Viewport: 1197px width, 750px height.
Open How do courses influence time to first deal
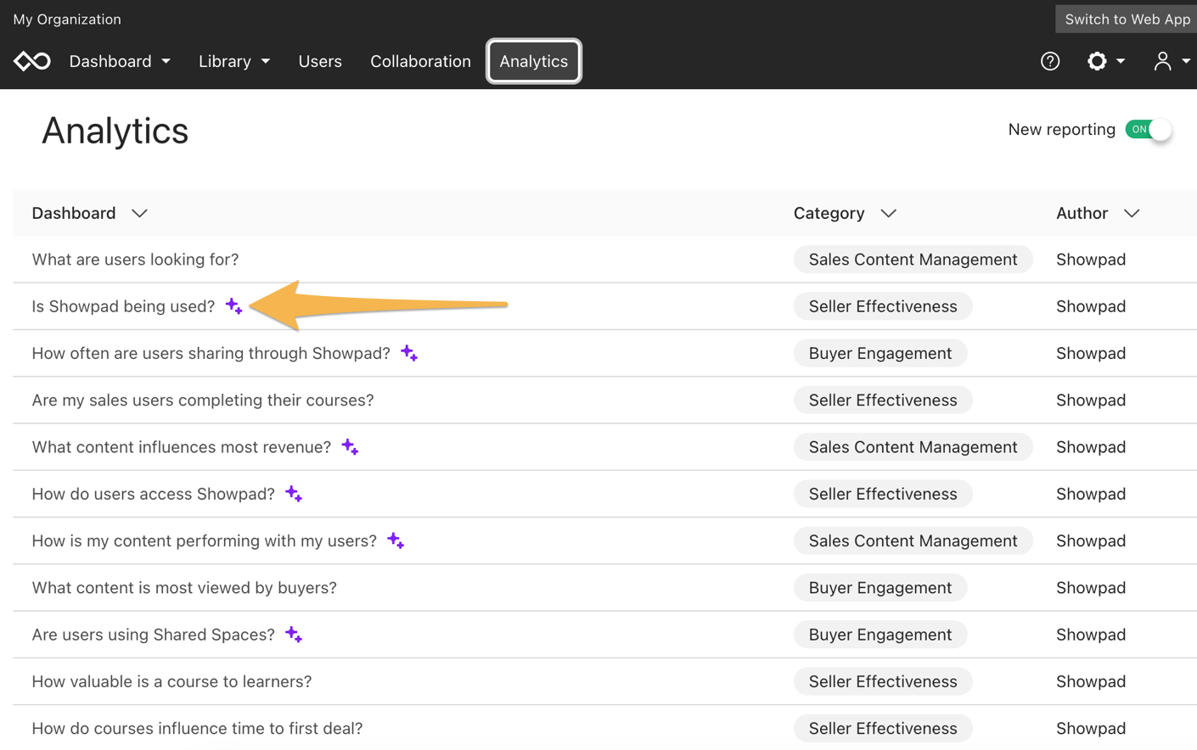click(197, 728)
